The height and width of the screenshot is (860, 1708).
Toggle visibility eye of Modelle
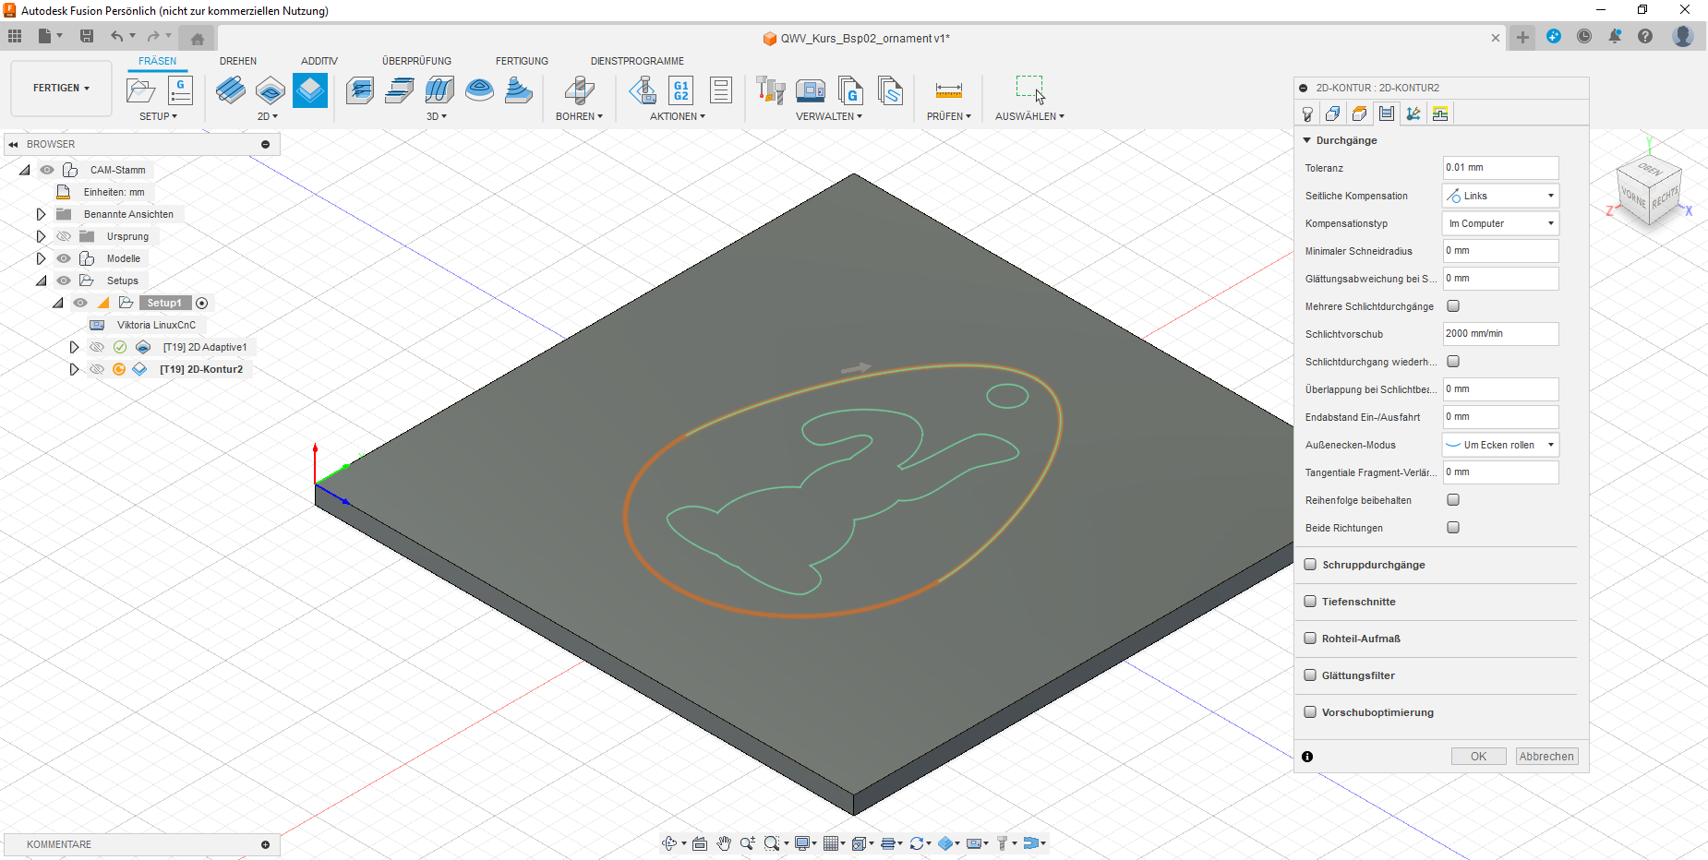pos(64,258)
